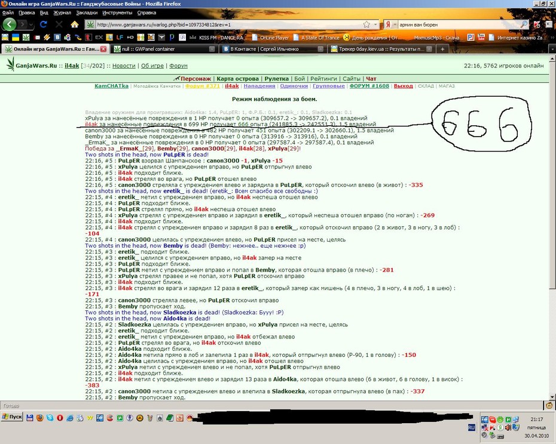Reload the page with the blue refresh icon

43,24
